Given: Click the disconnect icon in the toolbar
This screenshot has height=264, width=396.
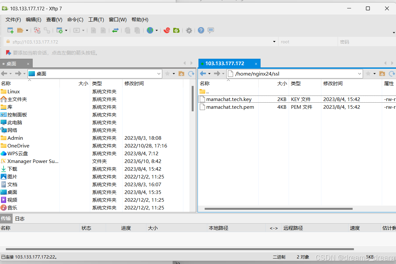Looking at the screenshot, I should click(37, 30).
